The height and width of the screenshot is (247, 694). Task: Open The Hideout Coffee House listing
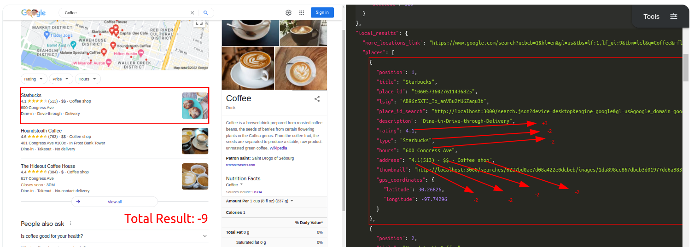(x=48, y=166)
